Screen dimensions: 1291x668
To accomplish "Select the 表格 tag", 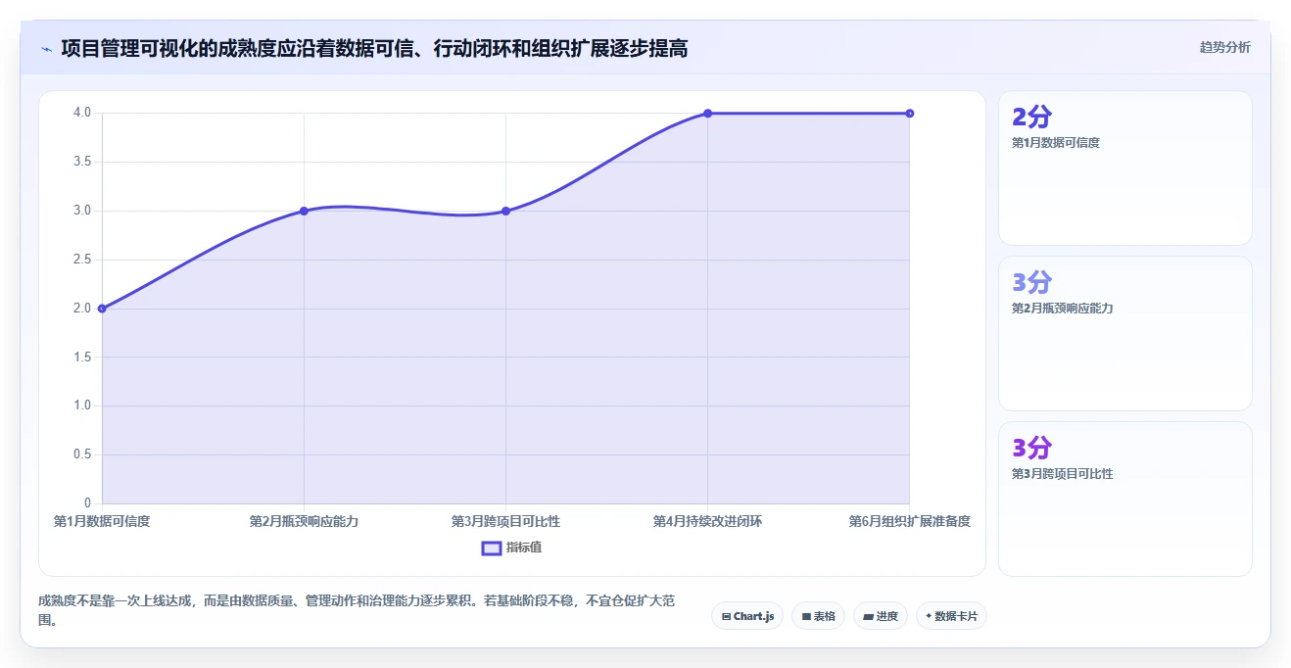I will (818, 616).
